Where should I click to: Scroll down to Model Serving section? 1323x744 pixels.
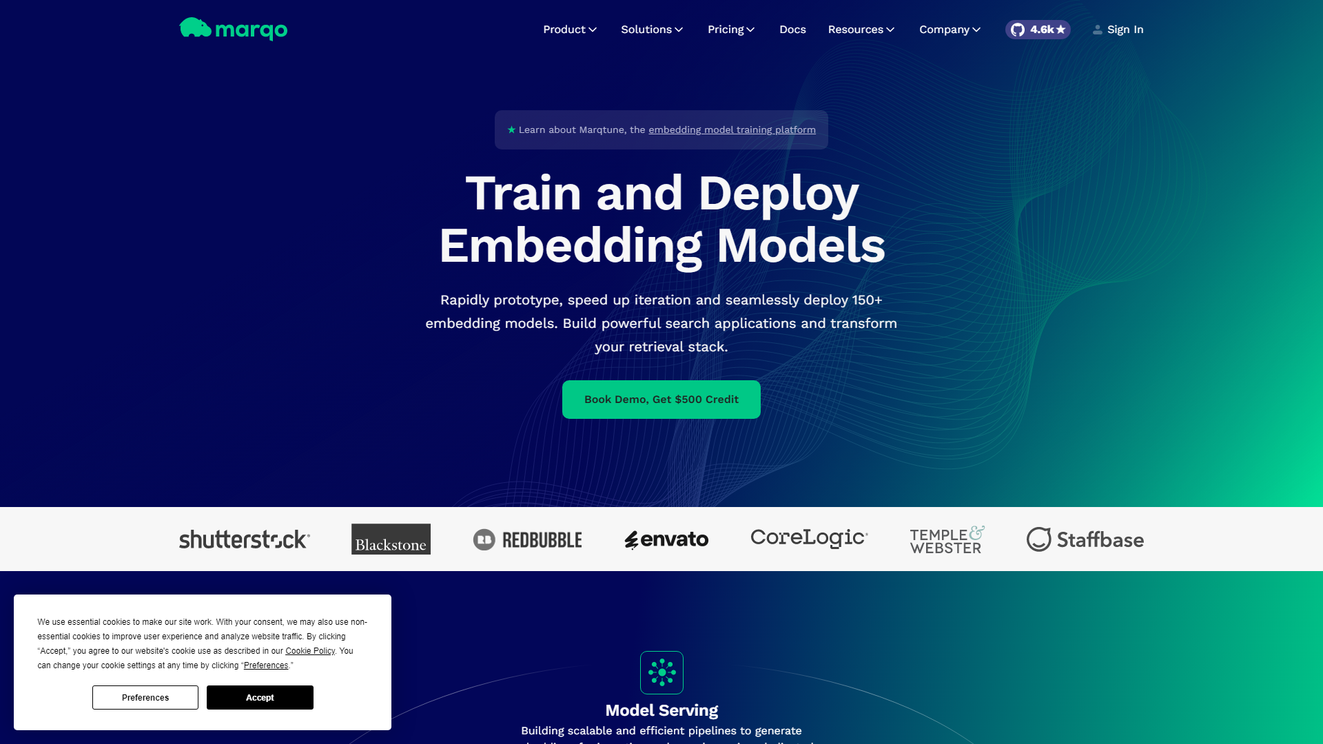pos(661,710)
